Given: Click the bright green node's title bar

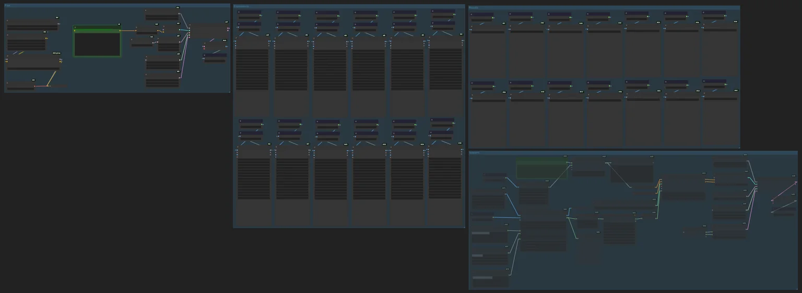Looking at the screenshot, I should (x=97, y=27).
